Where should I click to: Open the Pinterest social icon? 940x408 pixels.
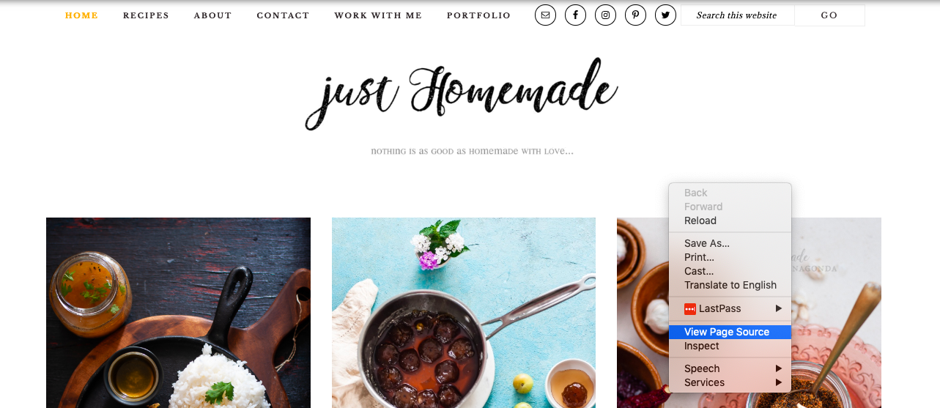tap(635, 15)
